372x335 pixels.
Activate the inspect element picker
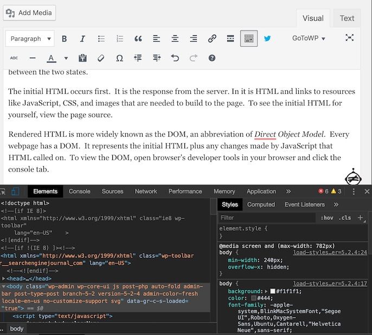[x=3, y=192]
